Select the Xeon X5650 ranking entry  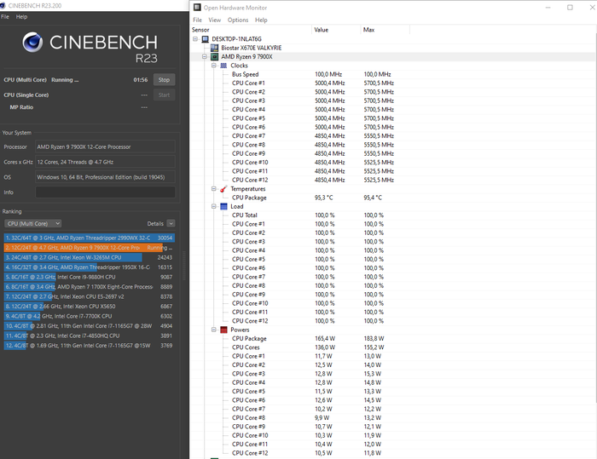89,306
